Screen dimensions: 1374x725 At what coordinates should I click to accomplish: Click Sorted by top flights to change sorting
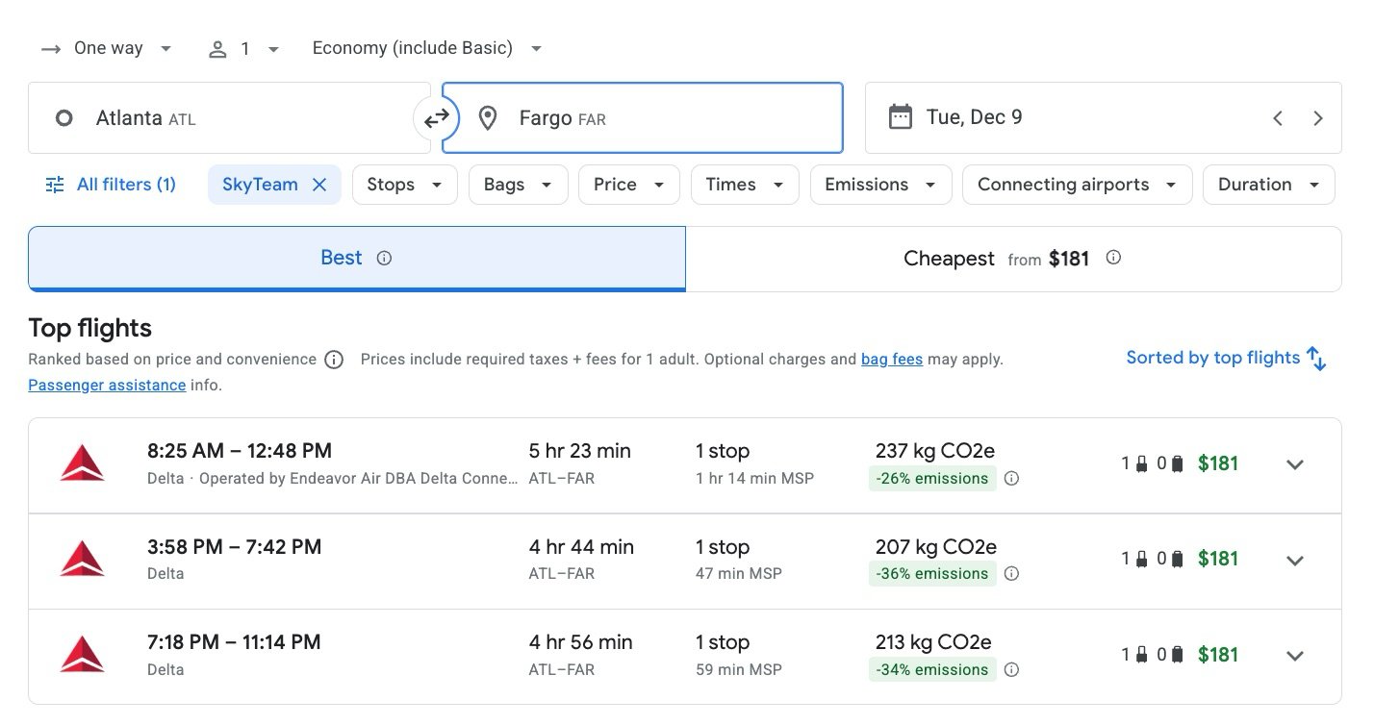[x=1216, y=357]
